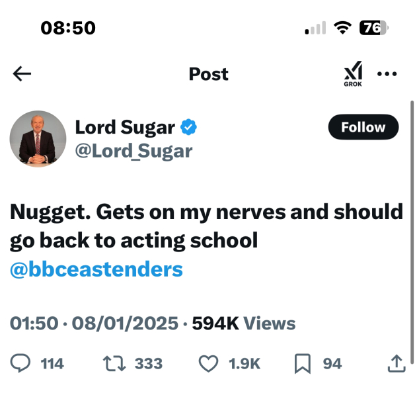
Task: Open the @Lord_Sugar handle
Action: click(x=133, y=151)
